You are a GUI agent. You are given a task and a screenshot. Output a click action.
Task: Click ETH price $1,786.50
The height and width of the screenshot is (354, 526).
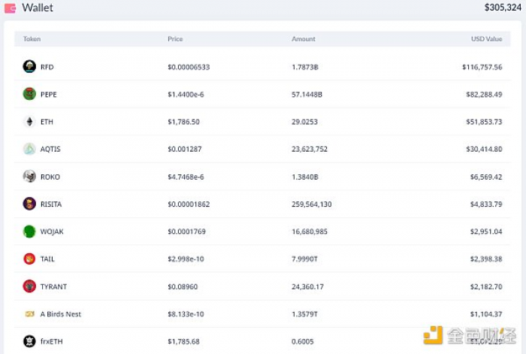(184, 122)
